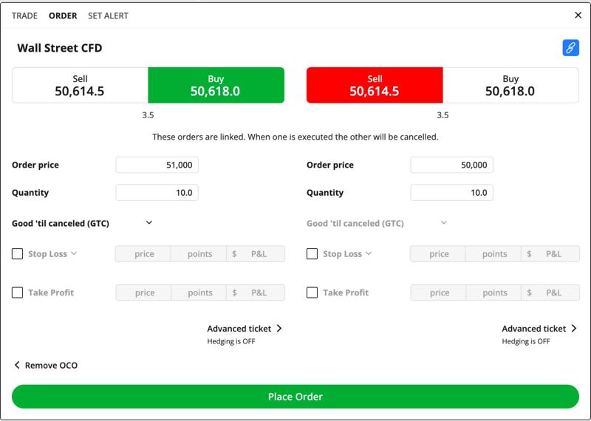This screenshot has width=591, height=421.
Task: Click Remove OCO link
Action: tap(46, 365)
